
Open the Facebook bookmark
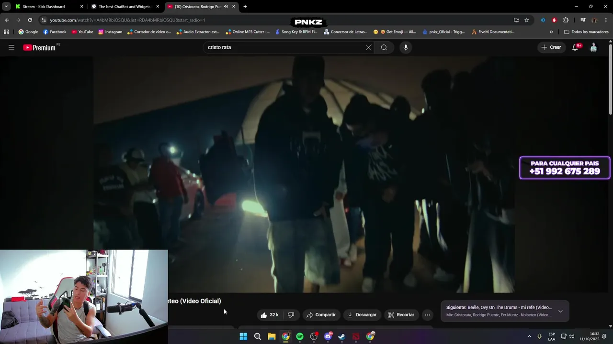pyautogui.click(x=55, y=32)
